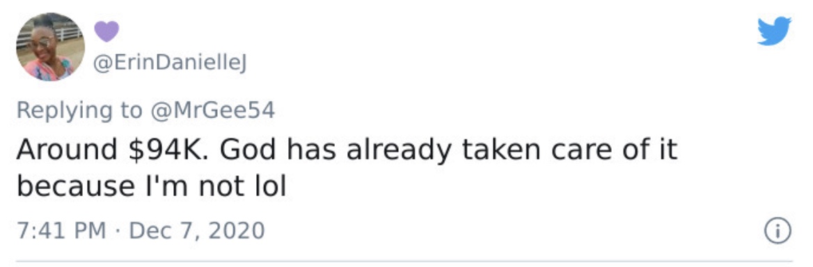Open the @ErinDanielleJ handle

coord(170,65)
